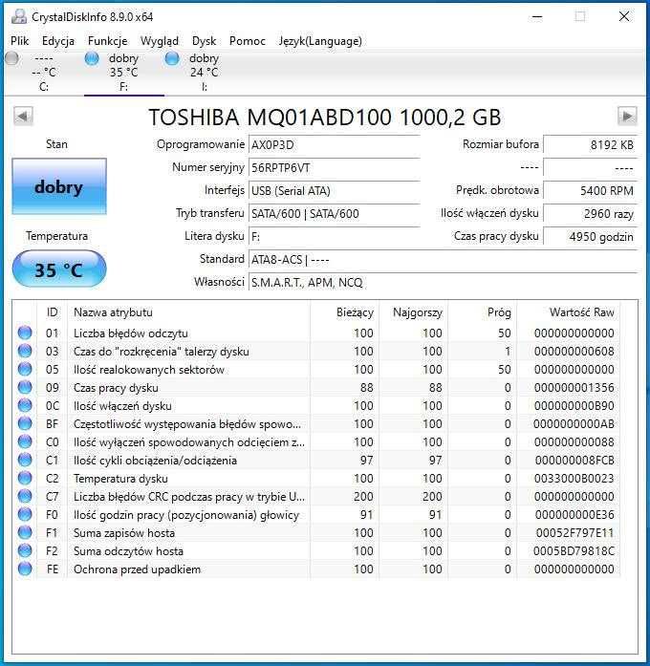Click the Standard field ATA8-ACS

click(443, 260)
